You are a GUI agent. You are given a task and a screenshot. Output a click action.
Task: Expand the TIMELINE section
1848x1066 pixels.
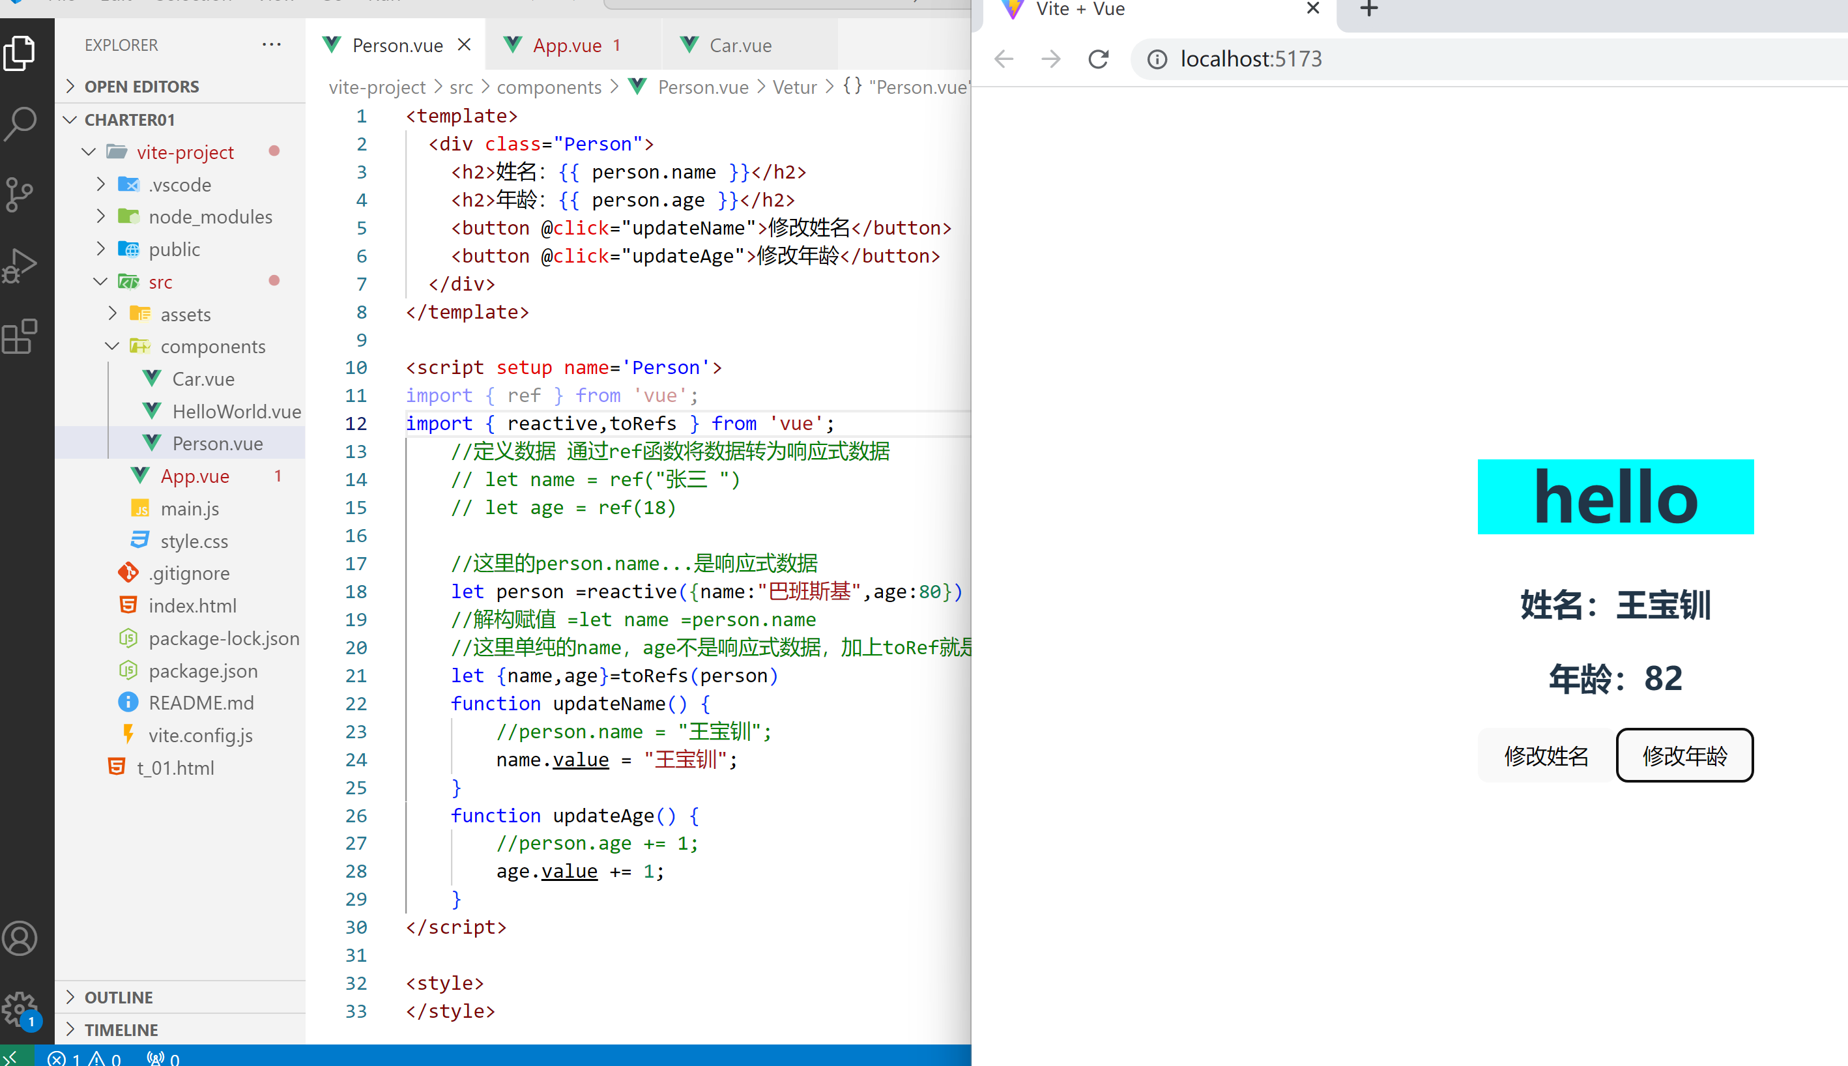click(x=180, y=1030)
